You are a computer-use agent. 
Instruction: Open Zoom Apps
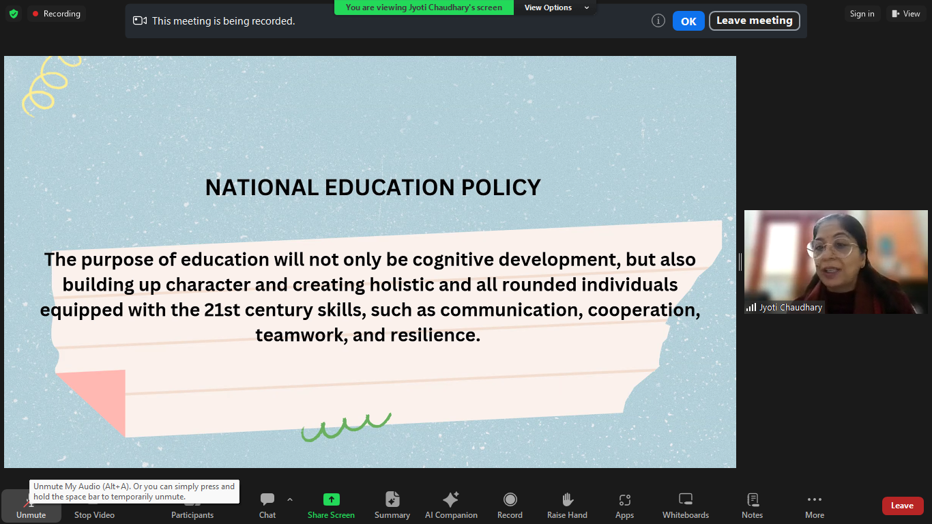(x=624, y=506)
